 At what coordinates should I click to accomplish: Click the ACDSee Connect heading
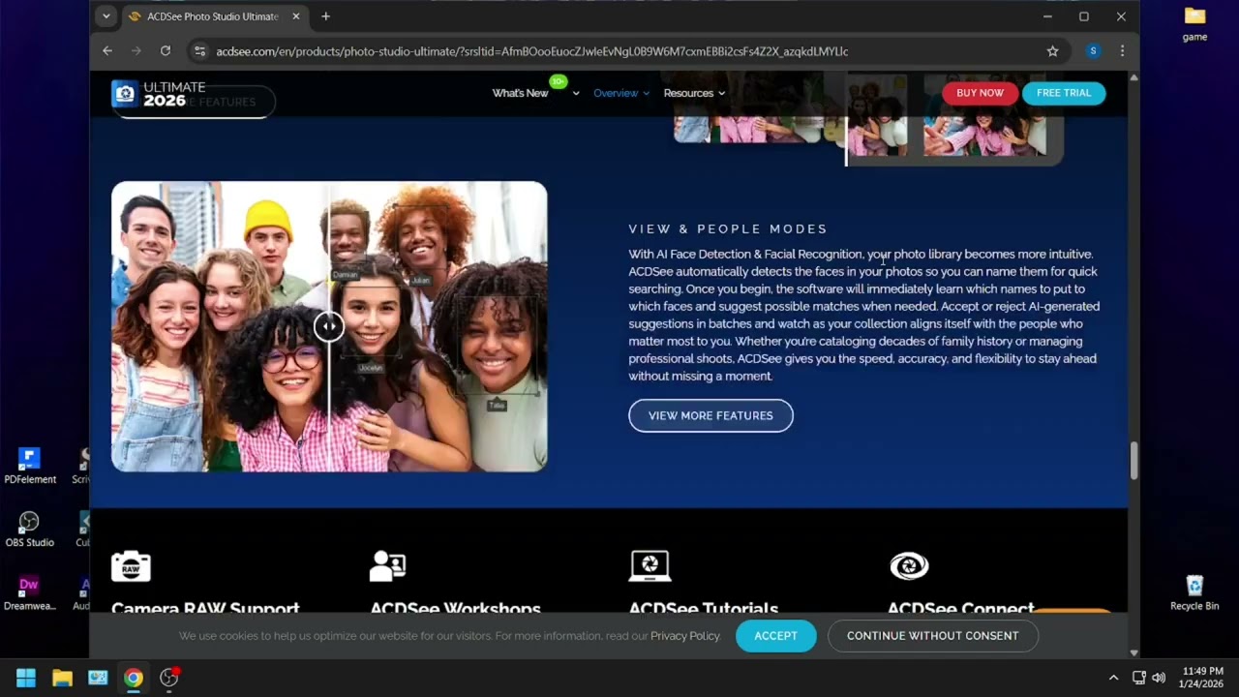(x=960, y=608)
